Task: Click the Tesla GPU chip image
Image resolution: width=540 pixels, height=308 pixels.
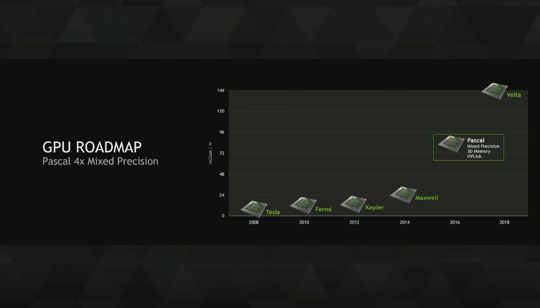Action: click(253, 208)
